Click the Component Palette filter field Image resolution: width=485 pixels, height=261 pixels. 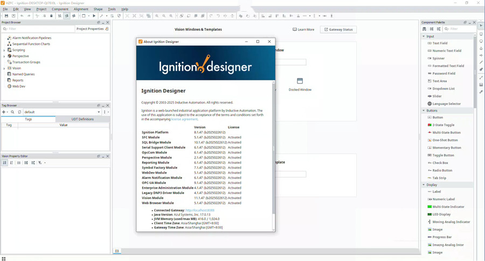(459, 29)
